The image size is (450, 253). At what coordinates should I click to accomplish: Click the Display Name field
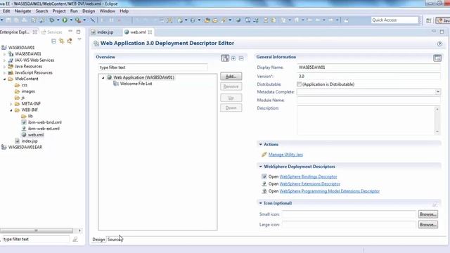pyautogui.click(x=368, y=67)
